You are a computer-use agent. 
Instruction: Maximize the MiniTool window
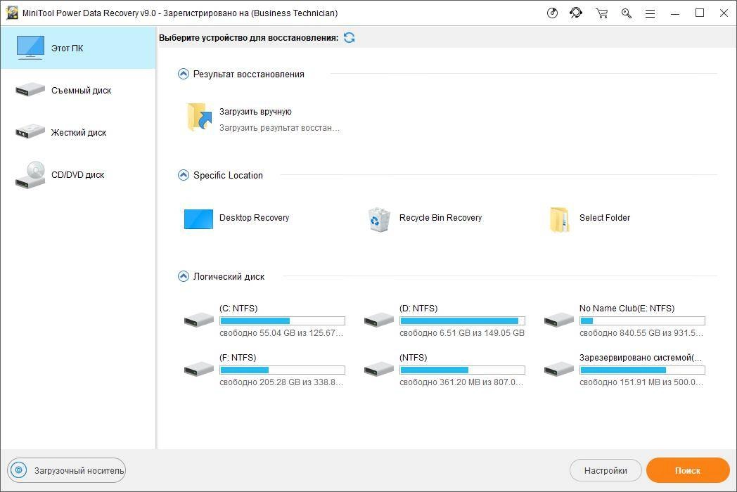click(700, 13)
